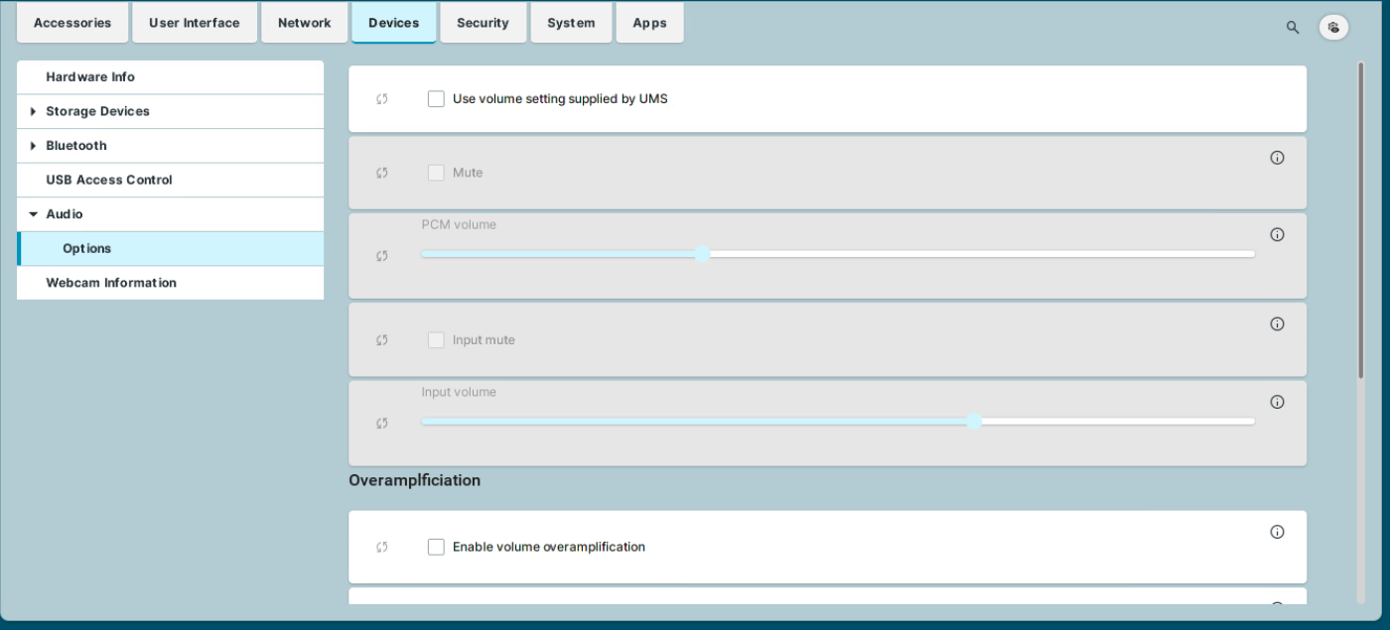Click the vertical scrollbar on the right
Viewport: 1390px width, 630px height.
point(1360,218)
